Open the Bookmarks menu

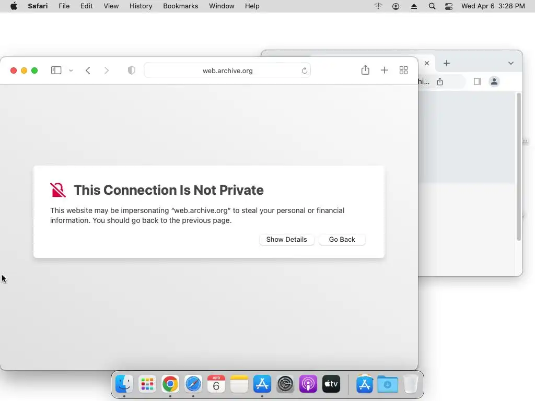click(x=180, y=6)
